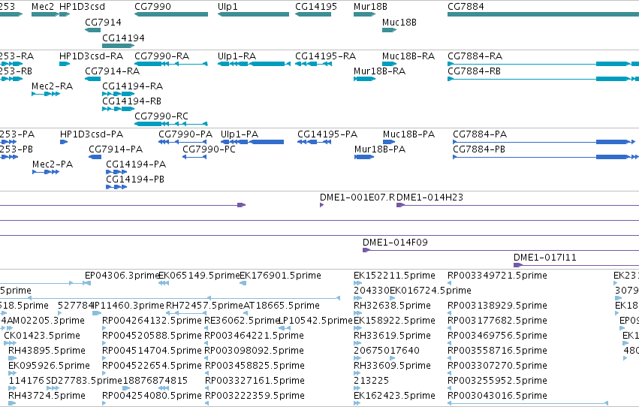639x407 pixels.
Task: Click clone DME1-014H23
Action: tap(430, 197)
